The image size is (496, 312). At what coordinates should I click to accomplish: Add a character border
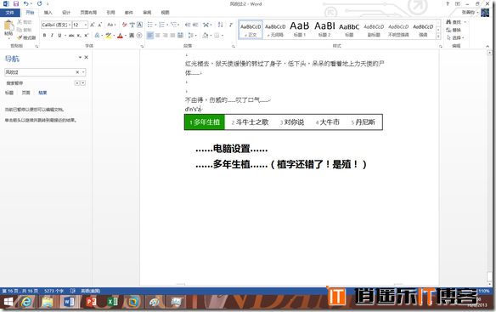click(139, 25)
